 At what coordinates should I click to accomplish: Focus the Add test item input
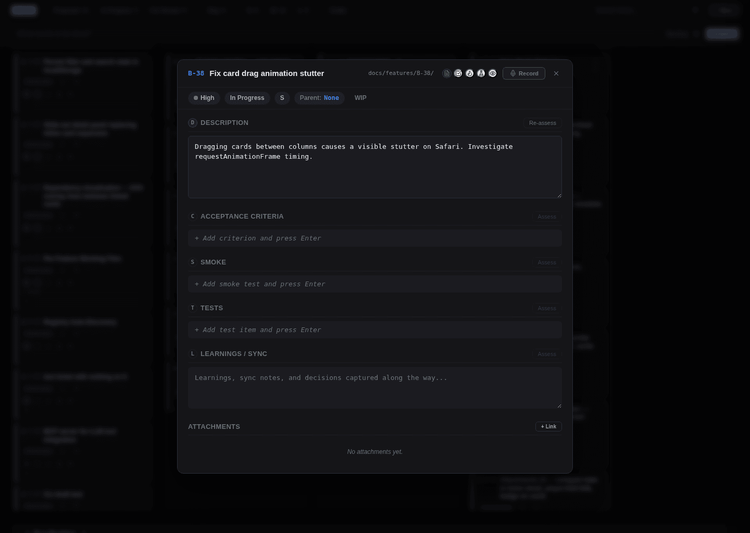click(x=375, y=330)
